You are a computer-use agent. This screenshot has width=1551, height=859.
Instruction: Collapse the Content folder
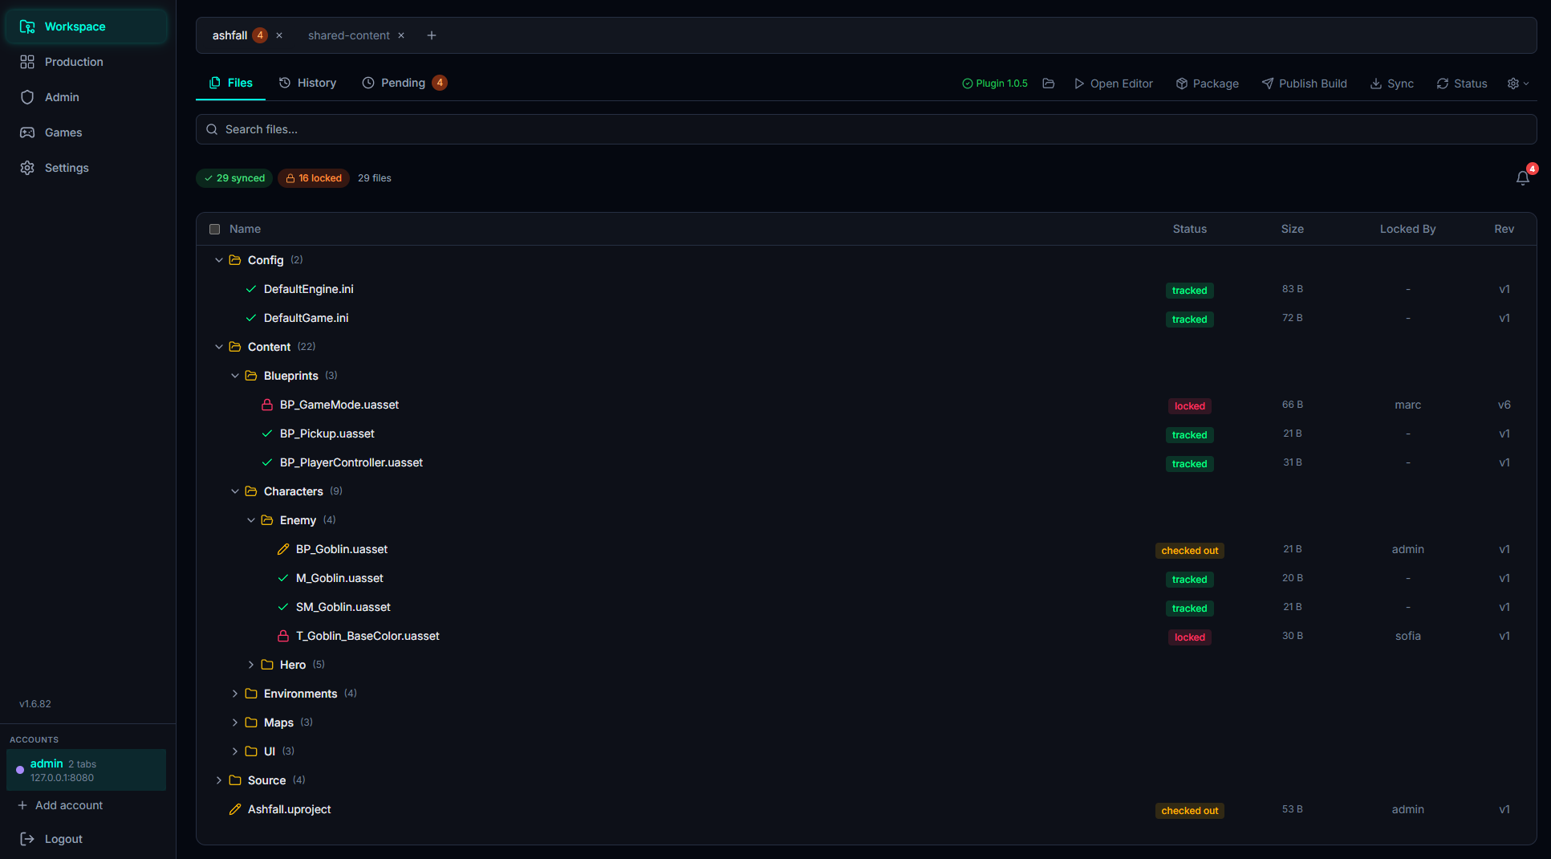coord(219,347)
